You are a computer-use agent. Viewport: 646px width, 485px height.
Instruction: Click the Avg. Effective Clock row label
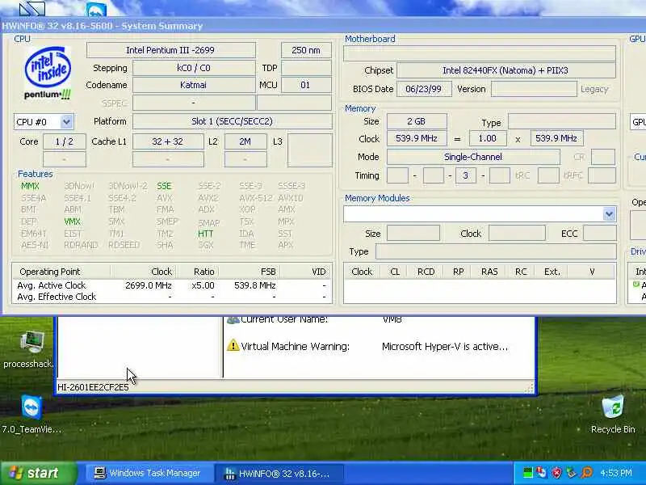(x=57, y=297)
